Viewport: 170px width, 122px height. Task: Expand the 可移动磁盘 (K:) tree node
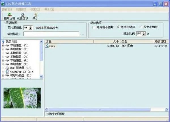point(3,75)
